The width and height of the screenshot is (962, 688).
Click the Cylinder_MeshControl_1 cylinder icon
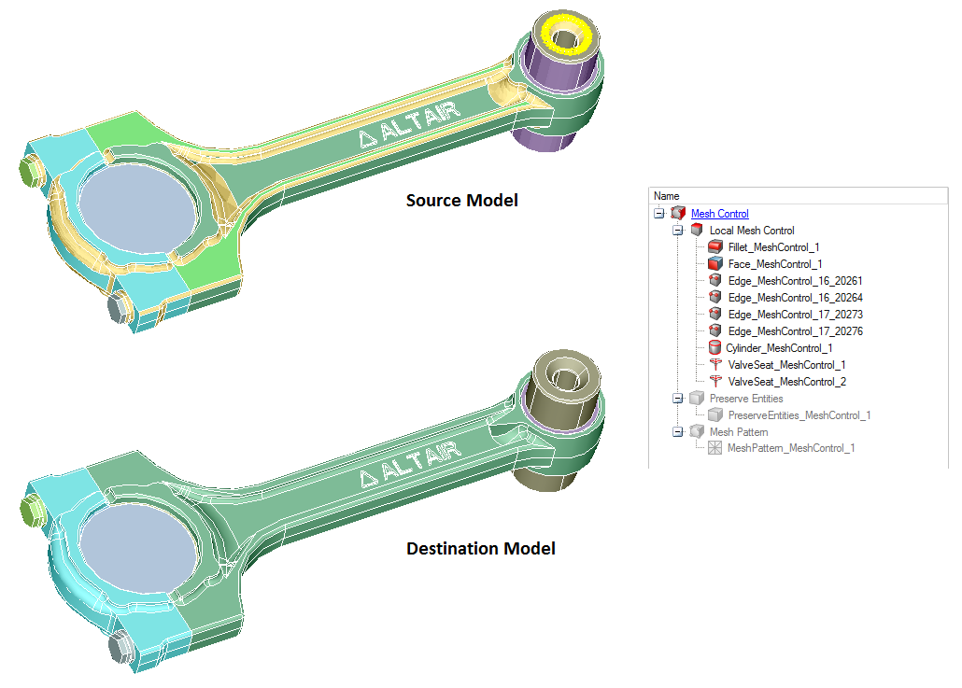pyautogui.click(x=715, y=348)
